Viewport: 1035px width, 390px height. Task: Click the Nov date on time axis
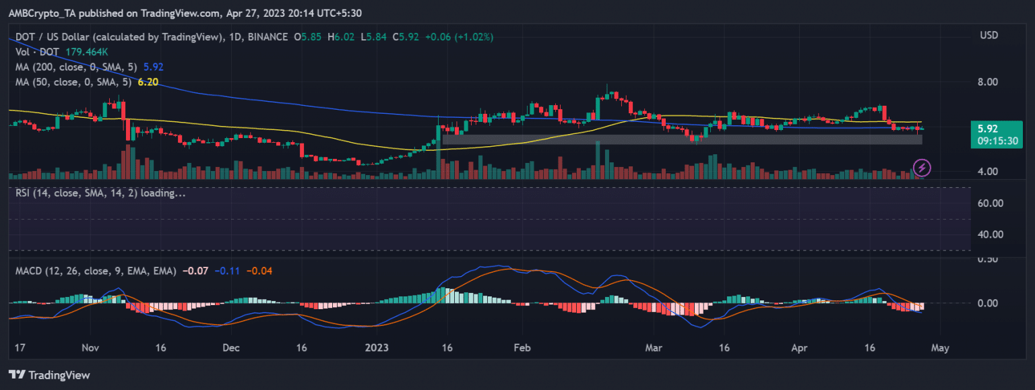tap(91, 348)
